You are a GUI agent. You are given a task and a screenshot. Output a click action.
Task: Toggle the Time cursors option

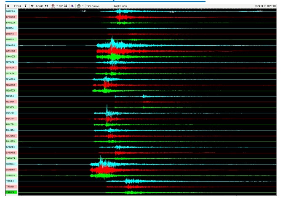(93, 6)
